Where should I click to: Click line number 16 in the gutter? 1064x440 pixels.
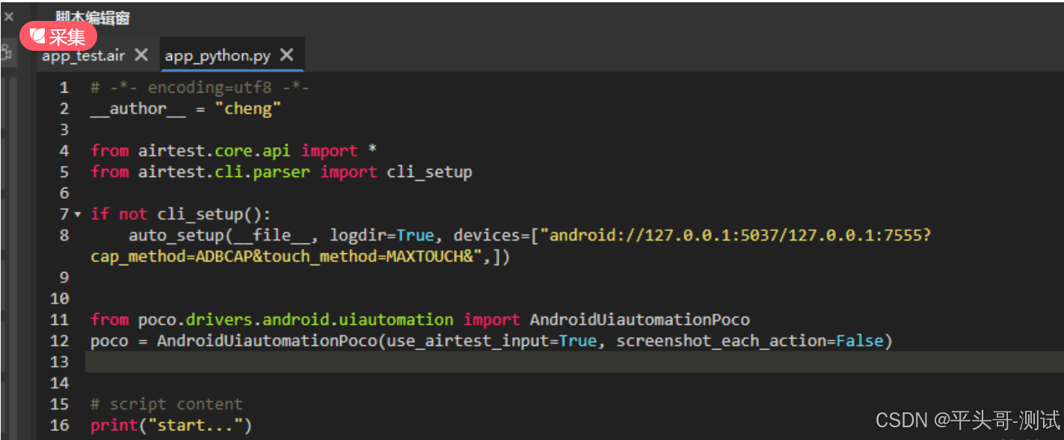pyautogui.click(x=60, y=425)
